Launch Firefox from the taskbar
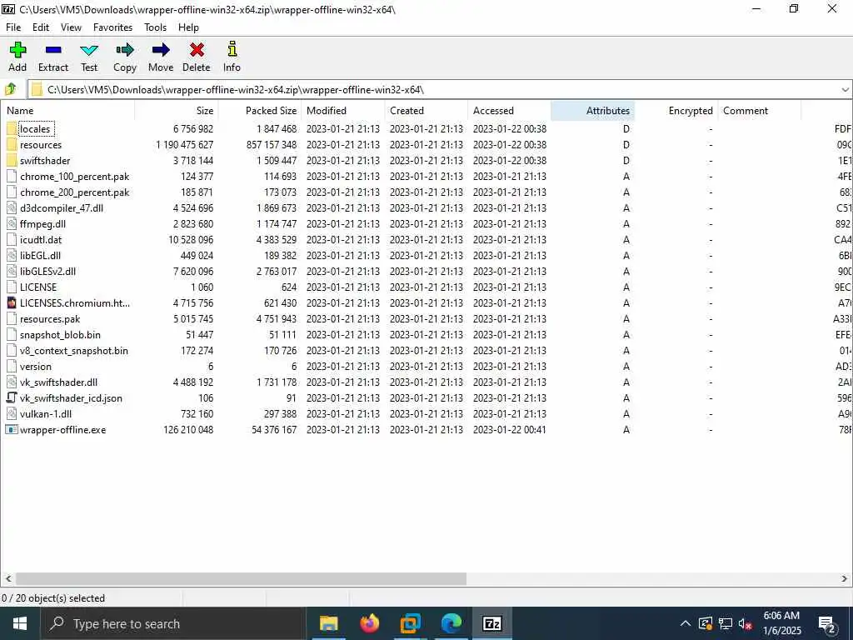 (x=369, y=623)
